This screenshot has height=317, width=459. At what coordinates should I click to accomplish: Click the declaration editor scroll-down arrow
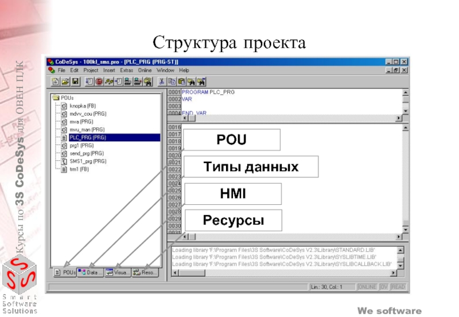click(406, 111)
